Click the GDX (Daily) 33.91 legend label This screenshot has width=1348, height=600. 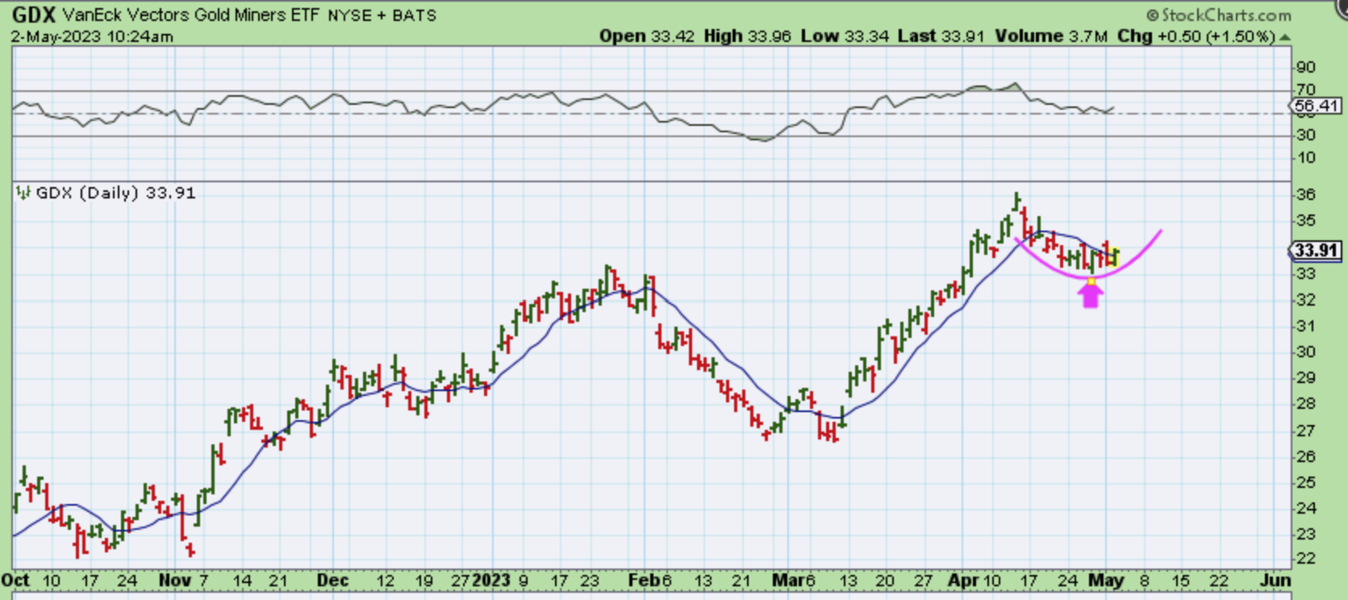116,193
